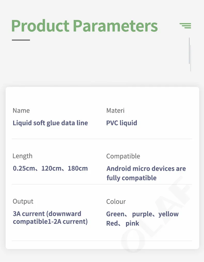Select Liquid soft glue data line text
204x262 pixels.
[x=50, y=123]
